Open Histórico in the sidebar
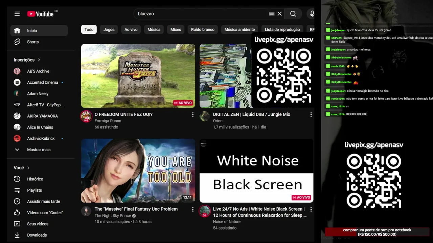 (x=39, y=179)
